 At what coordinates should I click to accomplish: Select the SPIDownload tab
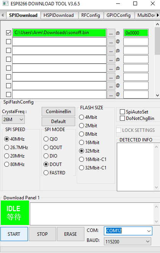[23, 15]
